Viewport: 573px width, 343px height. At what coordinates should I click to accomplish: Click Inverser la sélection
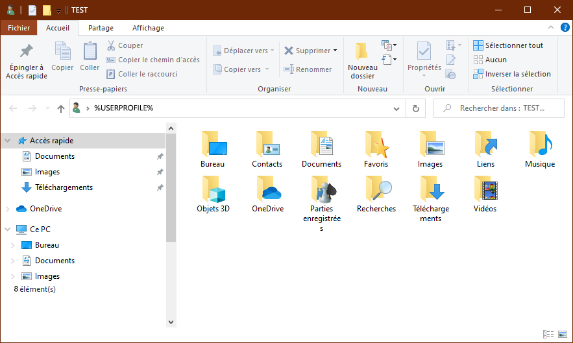coord(512,74)
